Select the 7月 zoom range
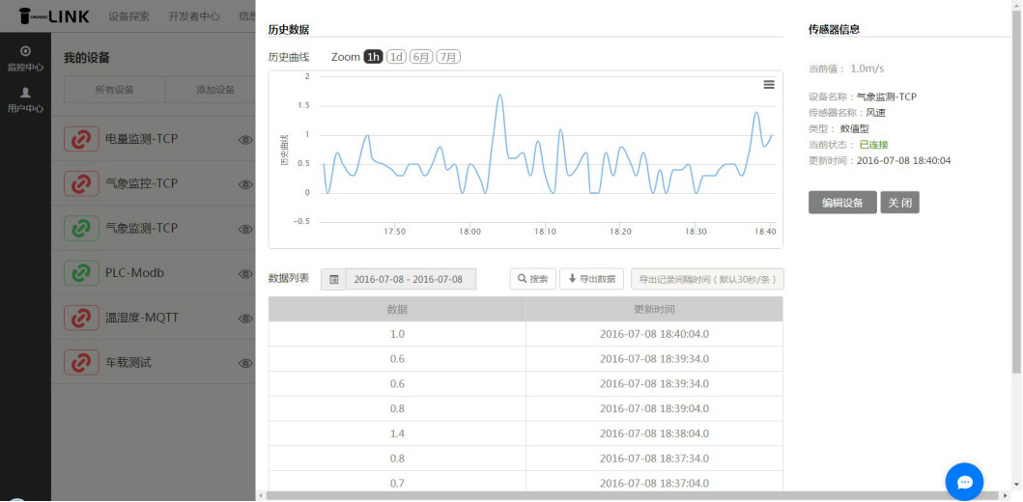The image size is (1023, 502). (x=448, y=57)
